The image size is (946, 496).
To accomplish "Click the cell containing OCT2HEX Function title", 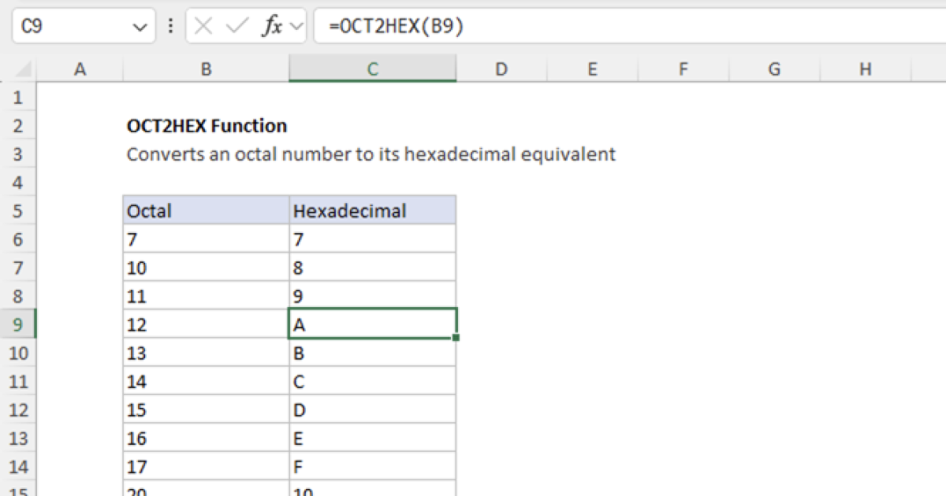I will 207,126.
